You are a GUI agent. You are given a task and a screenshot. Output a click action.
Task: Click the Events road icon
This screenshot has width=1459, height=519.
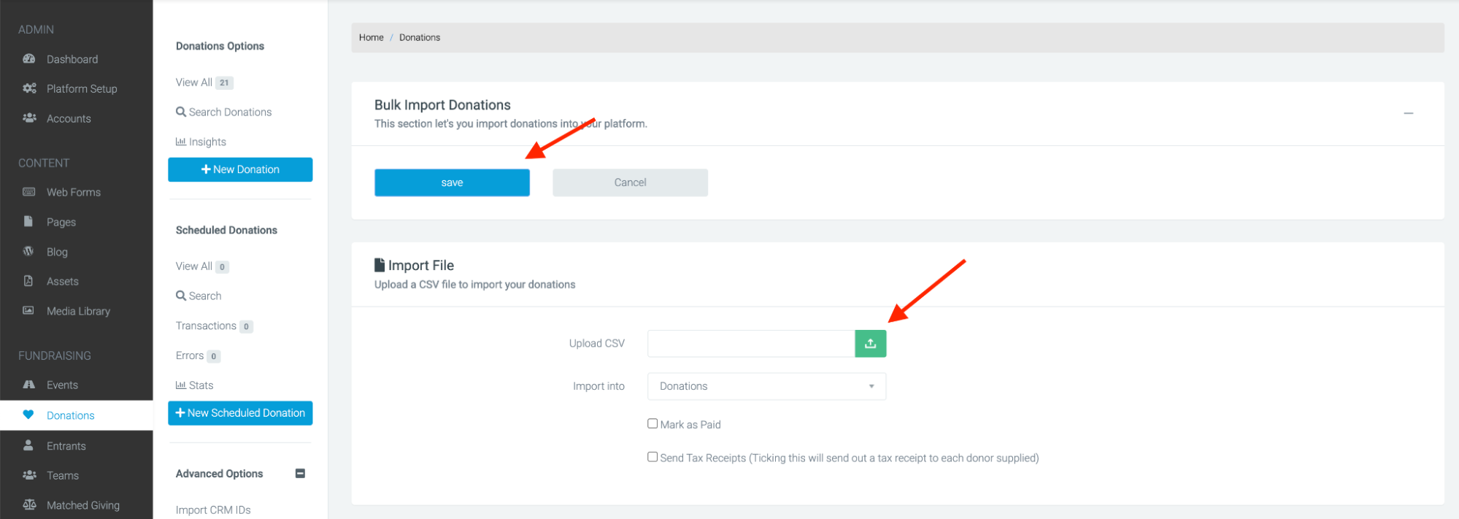[29, 385]
